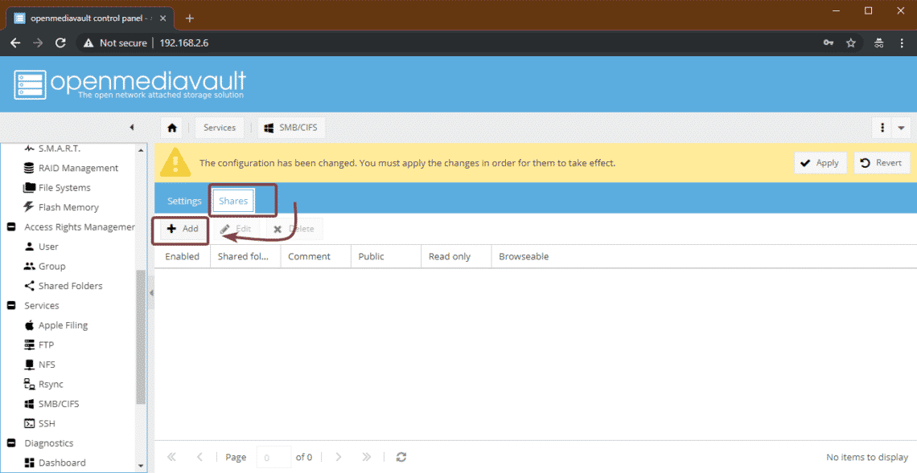The width and height of the screenshot is (917, 473).
Task: Open S.M.A.R.T. in the sidebar
Action: pos(59,149)
